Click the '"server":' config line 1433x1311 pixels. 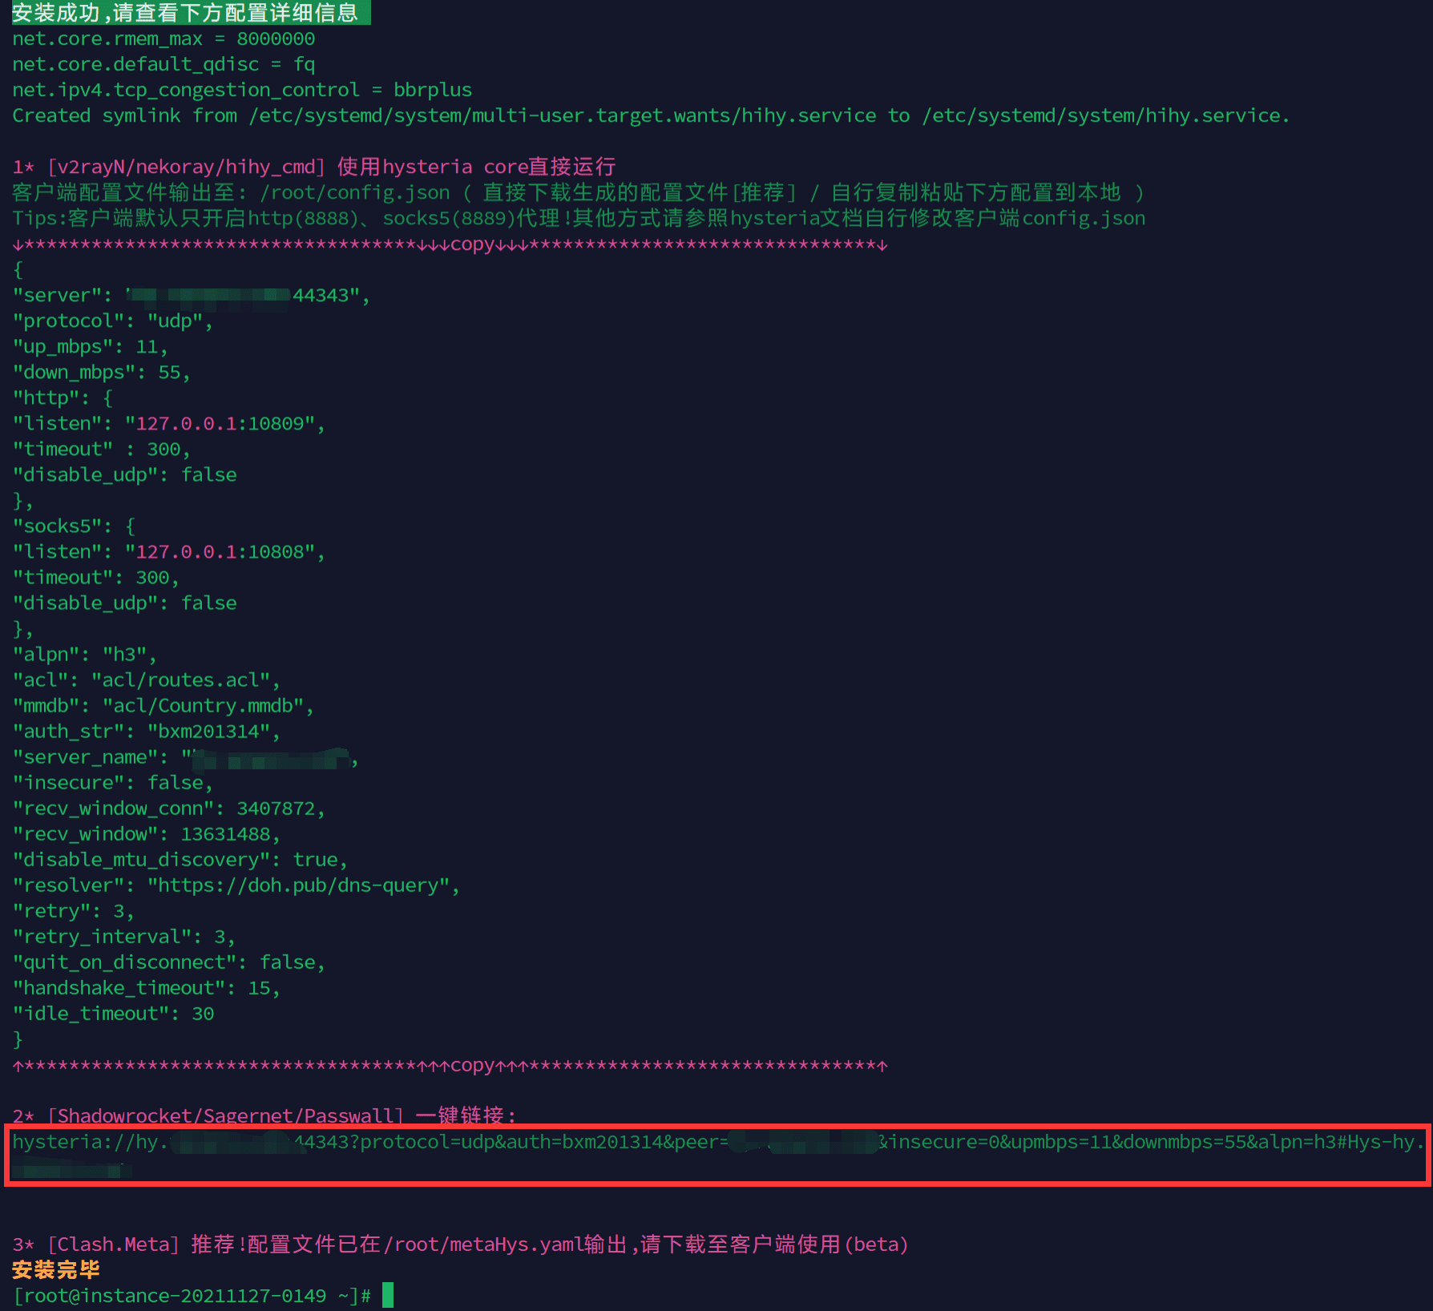tap(191, 295)
